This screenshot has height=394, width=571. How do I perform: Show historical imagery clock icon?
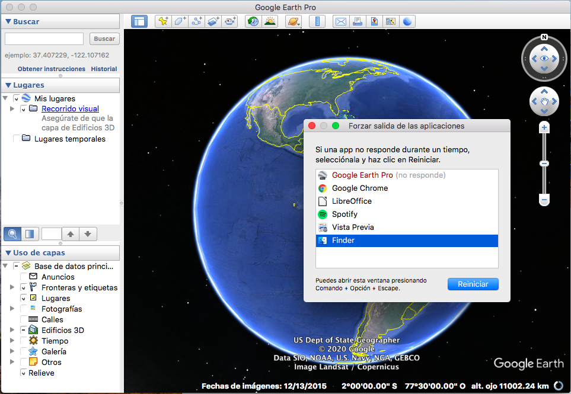[253, 21]
